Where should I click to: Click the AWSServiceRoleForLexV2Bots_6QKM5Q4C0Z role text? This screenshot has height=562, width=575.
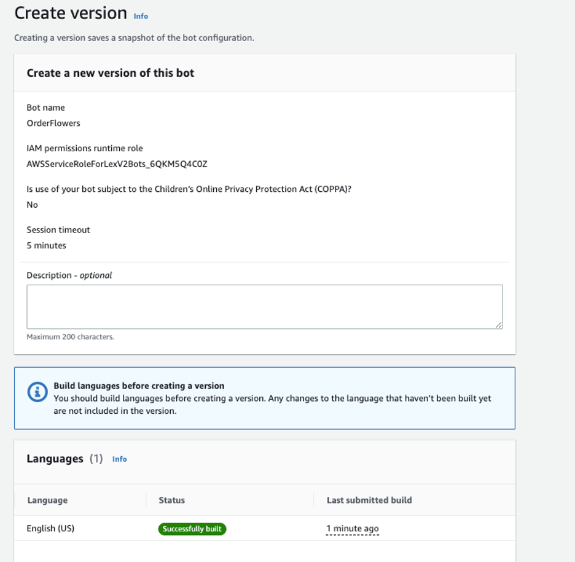point(117,164)
